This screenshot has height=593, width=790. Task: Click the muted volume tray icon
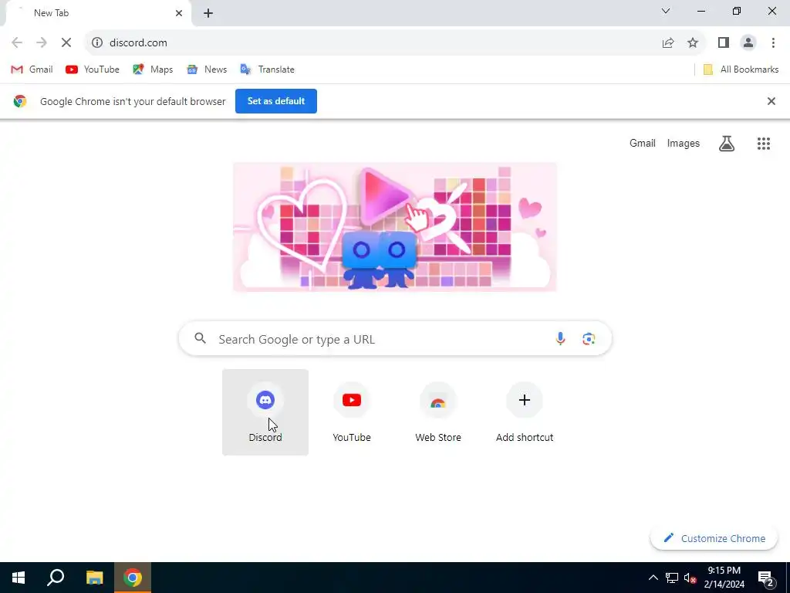point(690,578)
